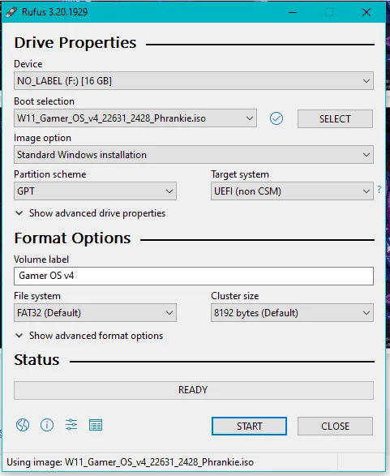Open the Image option dropdown
The image size is (390, 476).
pyautogui.click(x=194, y=155)
